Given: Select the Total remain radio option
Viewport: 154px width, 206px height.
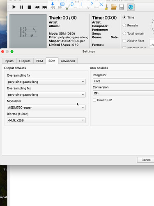Looking at the screenshot, I should coord(124,33).
